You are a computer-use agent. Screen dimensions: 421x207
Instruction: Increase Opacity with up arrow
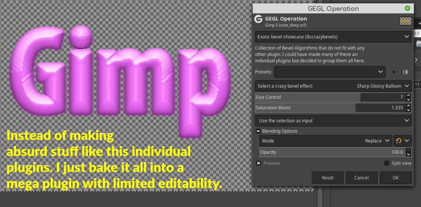[408, 150]
